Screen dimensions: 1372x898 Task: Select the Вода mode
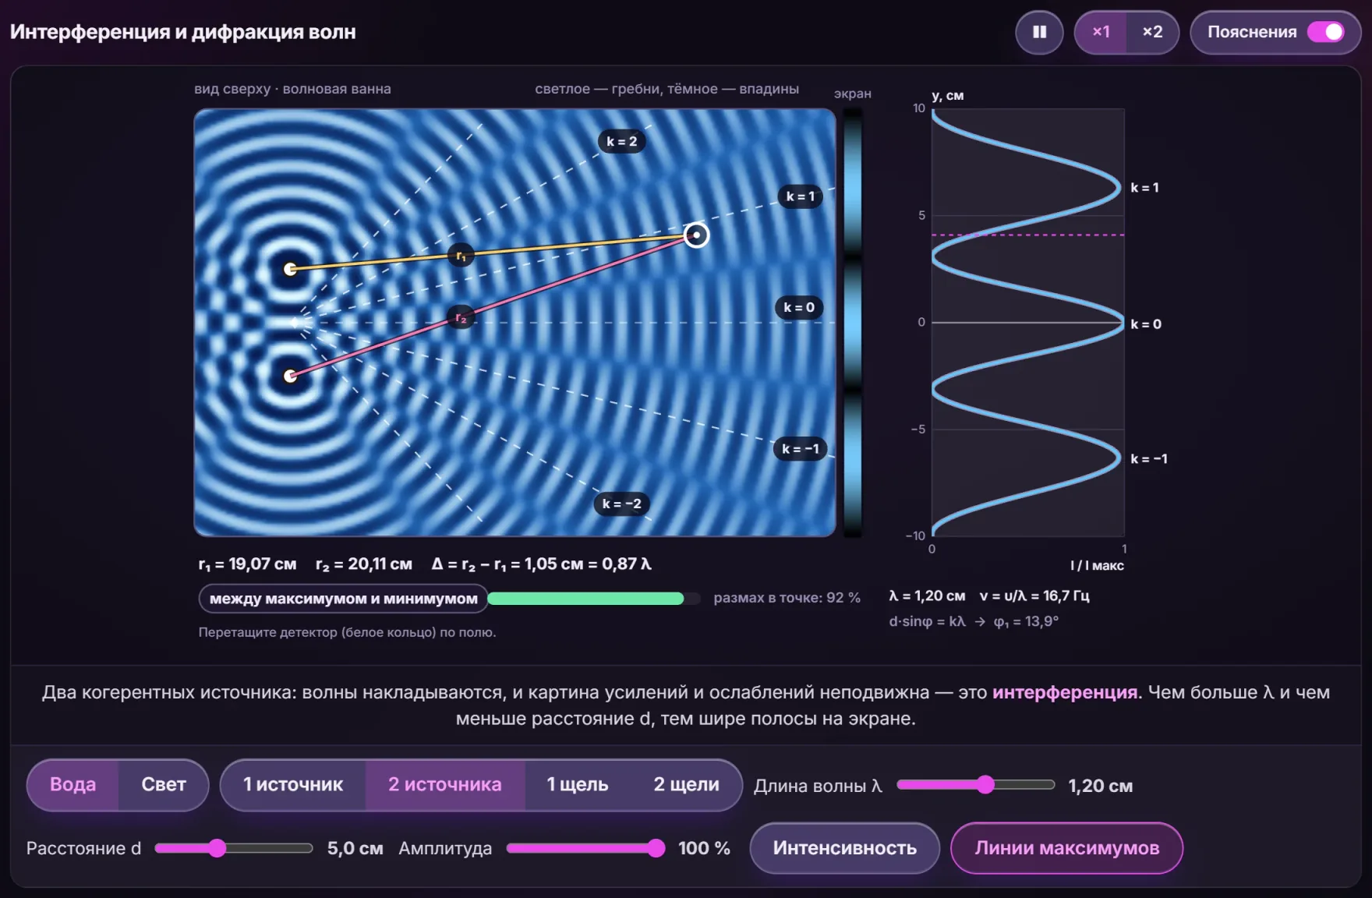pyautogui.click(x=72, y=784)
